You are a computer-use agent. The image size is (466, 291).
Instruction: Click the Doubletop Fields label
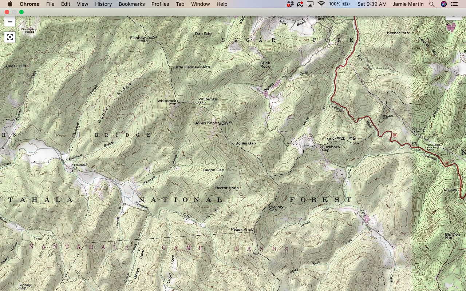[29, 30]
